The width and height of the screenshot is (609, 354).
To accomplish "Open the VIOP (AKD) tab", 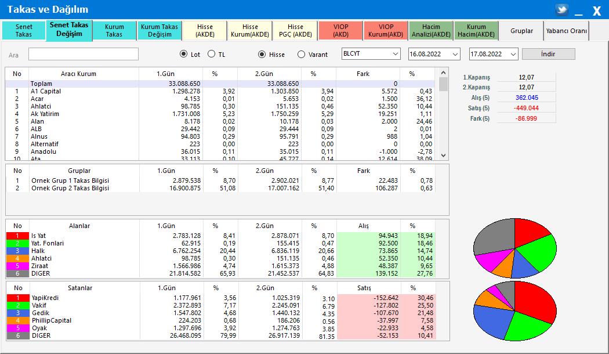I will coord(340,30).
